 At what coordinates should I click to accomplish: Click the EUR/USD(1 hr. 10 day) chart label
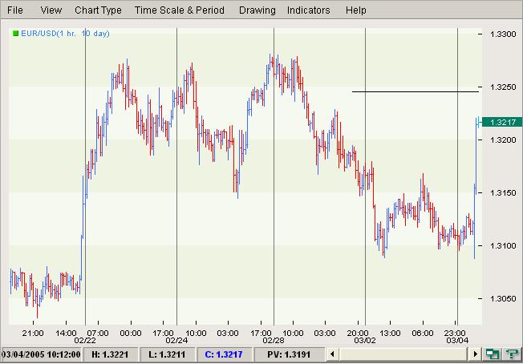(x=65, y=34)
